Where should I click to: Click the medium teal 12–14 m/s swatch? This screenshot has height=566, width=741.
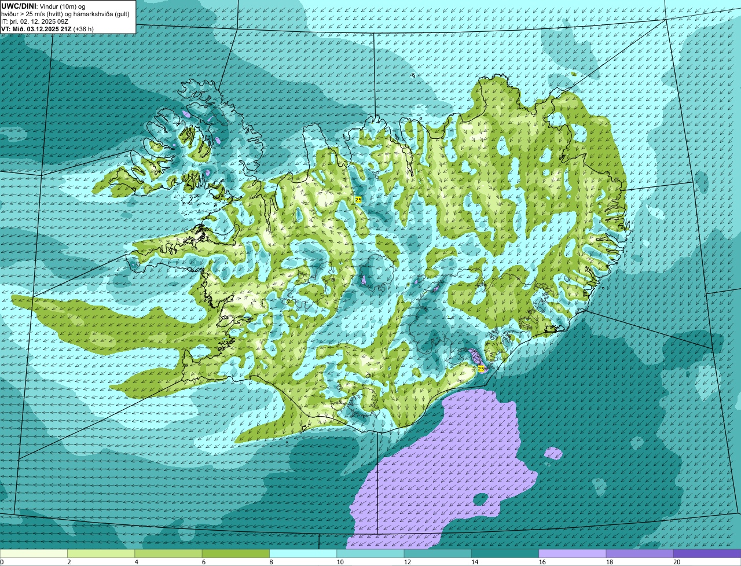tap(438, 554)
